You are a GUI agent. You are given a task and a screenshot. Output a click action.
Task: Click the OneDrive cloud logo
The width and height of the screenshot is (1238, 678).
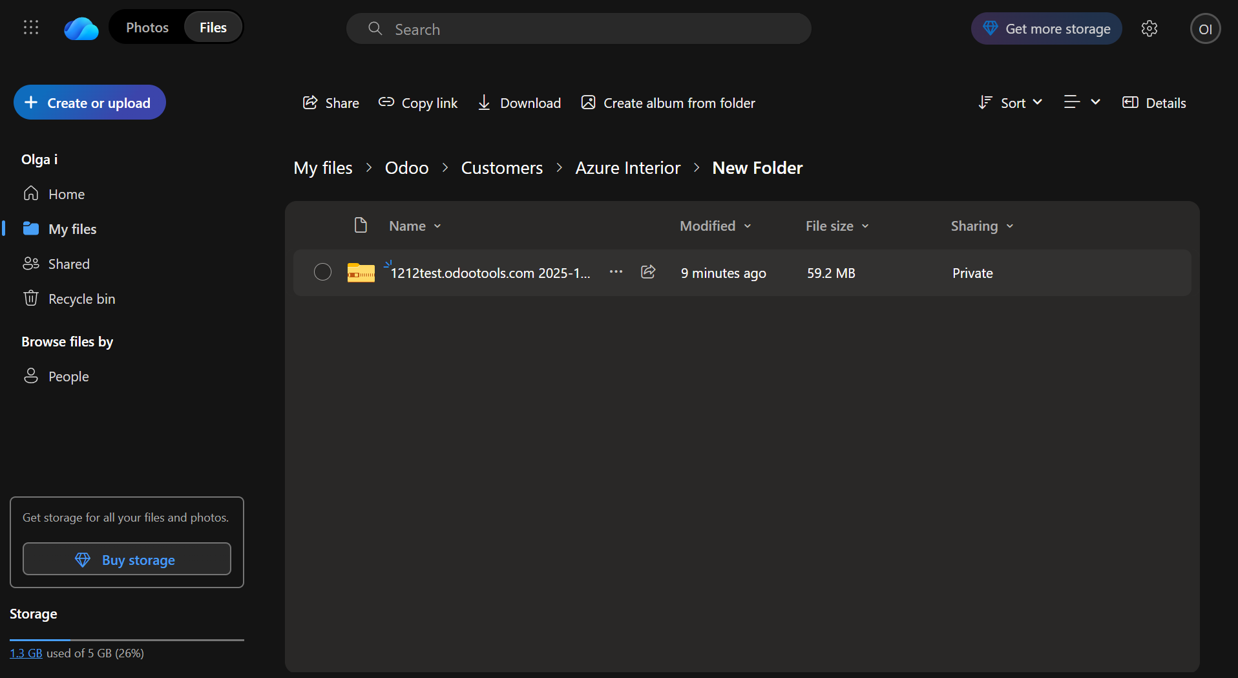[x=81, y=28]
